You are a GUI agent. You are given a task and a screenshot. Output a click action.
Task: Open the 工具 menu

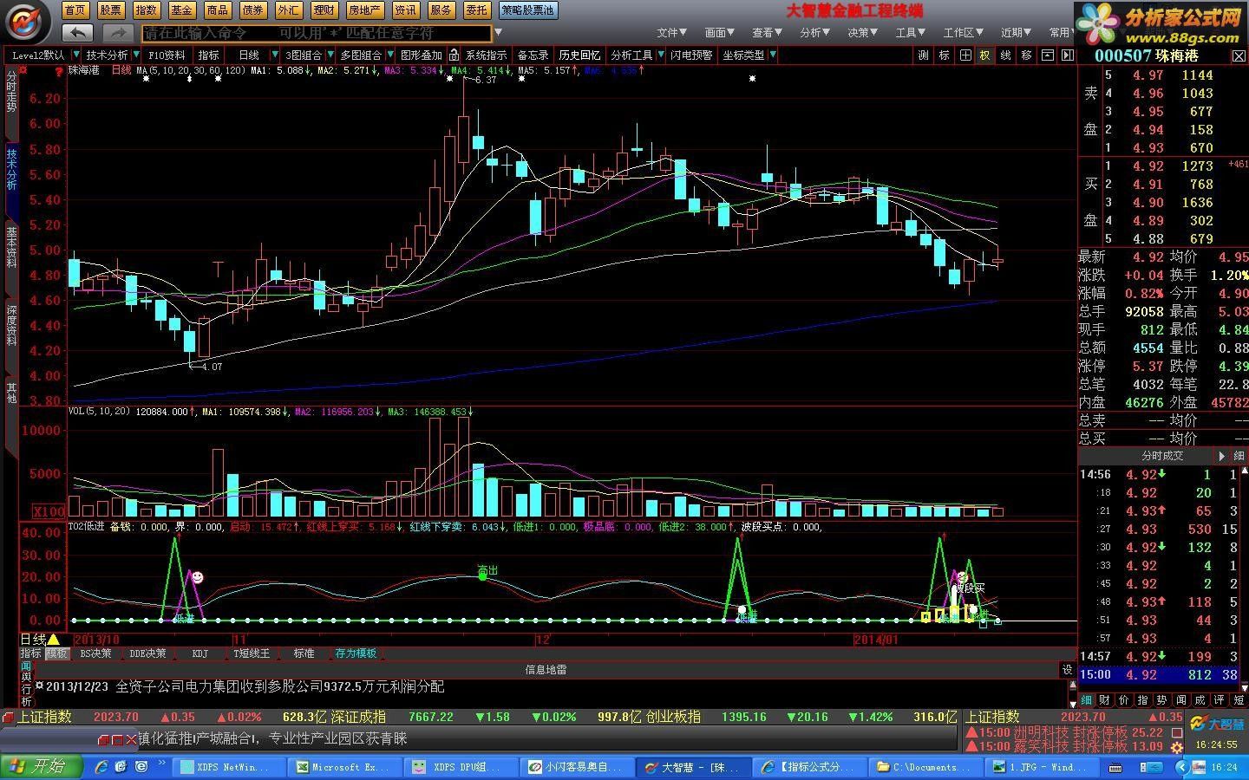[x=910, y=33]
